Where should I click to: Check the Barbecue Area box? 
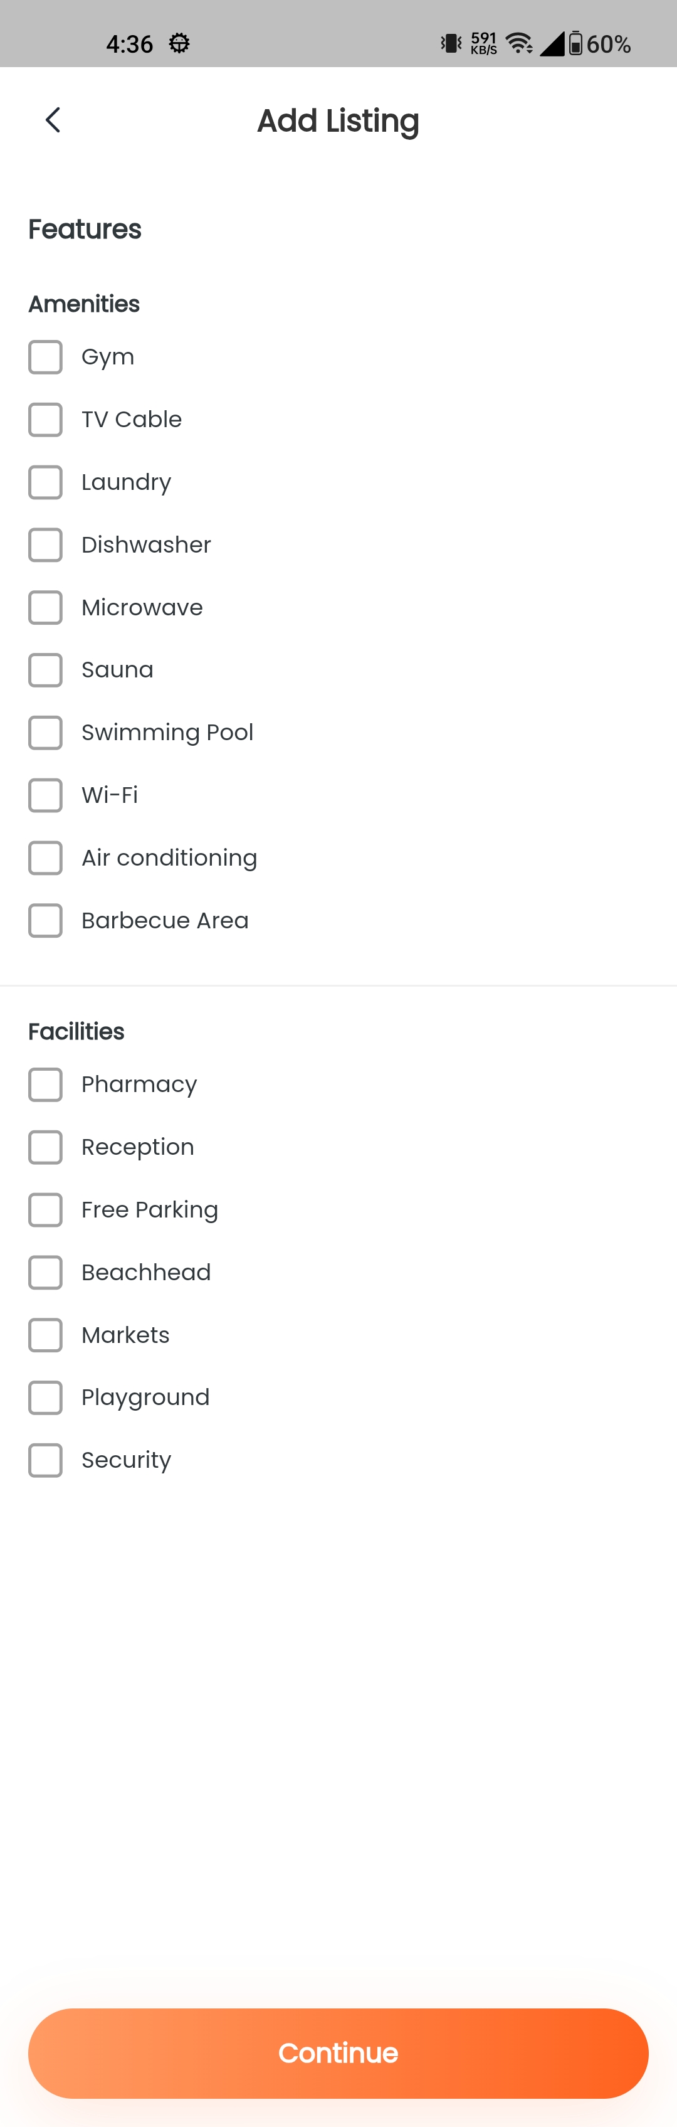45,921
